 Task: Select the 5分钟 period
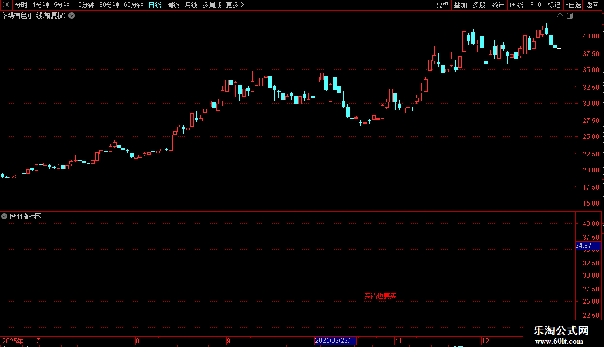point(61,5)
